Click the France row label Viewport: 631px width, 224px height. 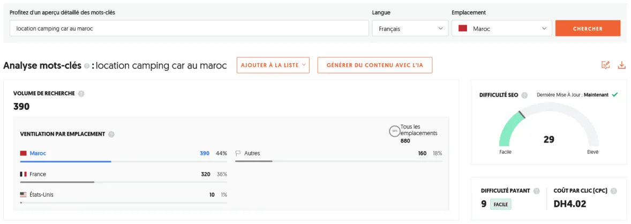pos(38,174)
